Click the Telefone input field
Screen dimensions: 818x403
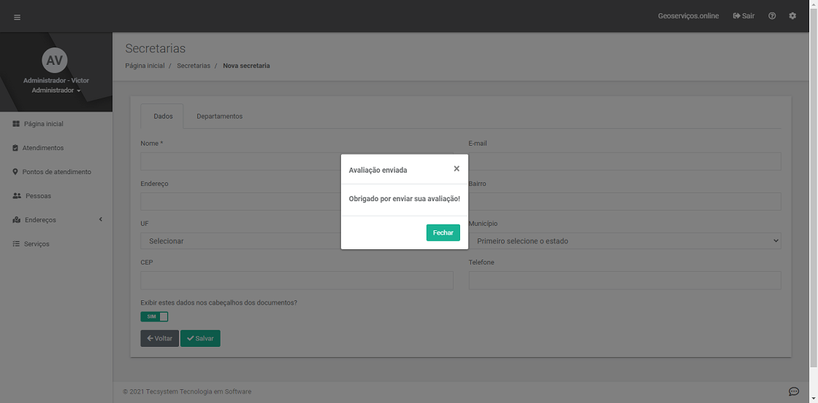pyautogui.click(x=624, y=281)
